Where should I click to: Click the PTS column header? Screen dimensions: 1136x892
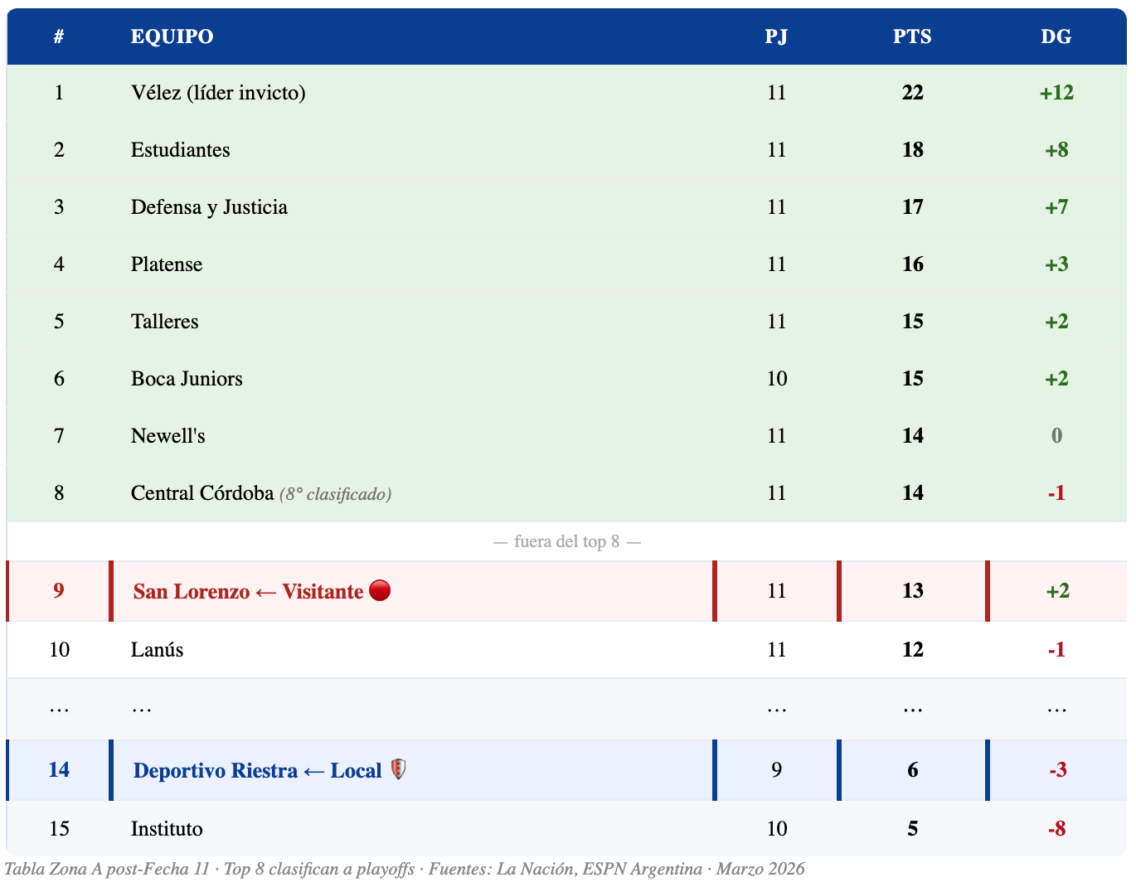pos(912,36)
